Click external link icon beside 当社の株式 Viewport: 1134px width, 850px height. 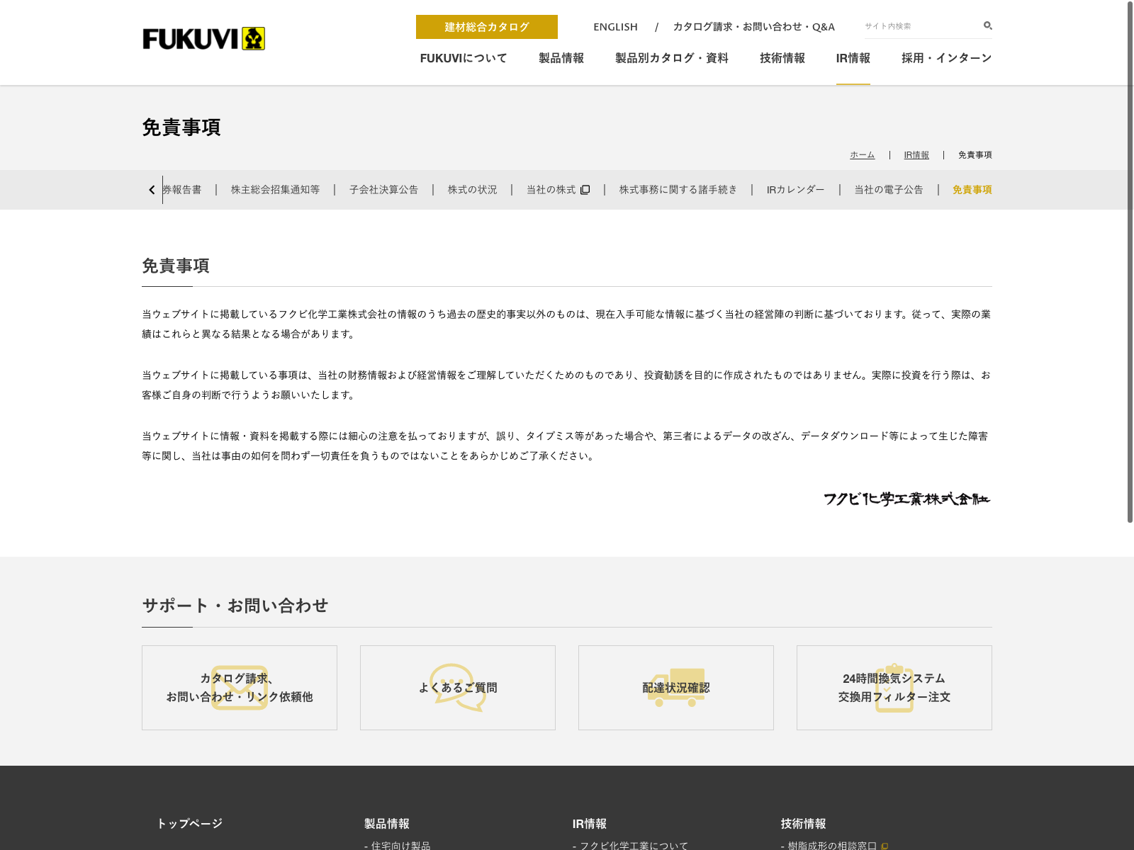(585, 190)
